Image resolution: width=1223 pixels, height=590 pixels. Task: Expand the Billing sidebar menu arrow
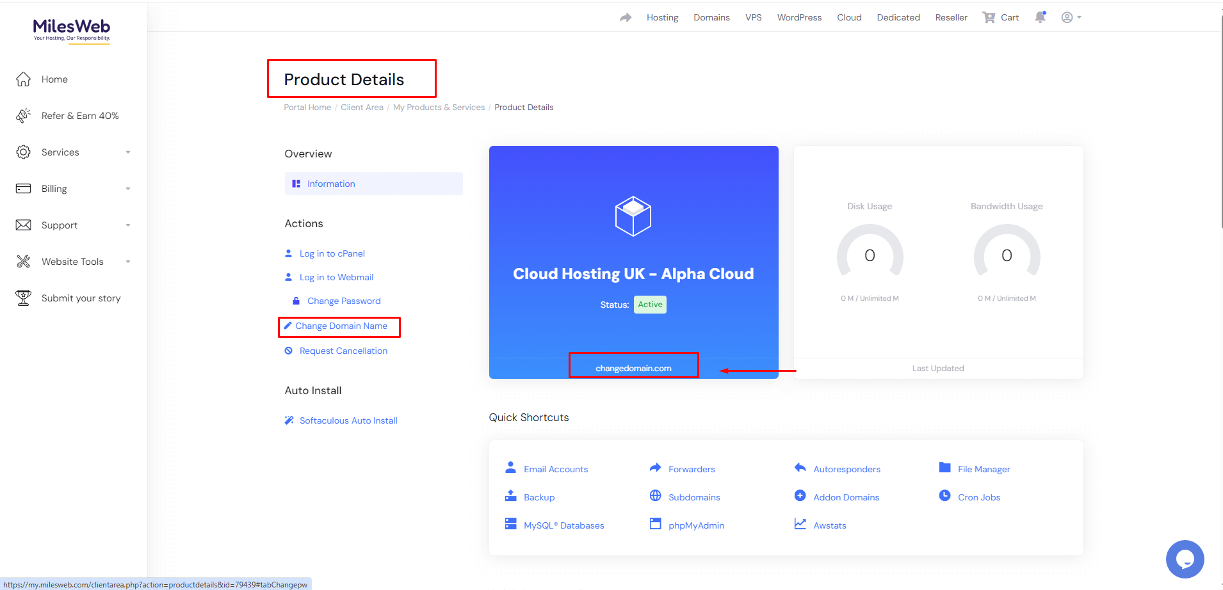128,189
